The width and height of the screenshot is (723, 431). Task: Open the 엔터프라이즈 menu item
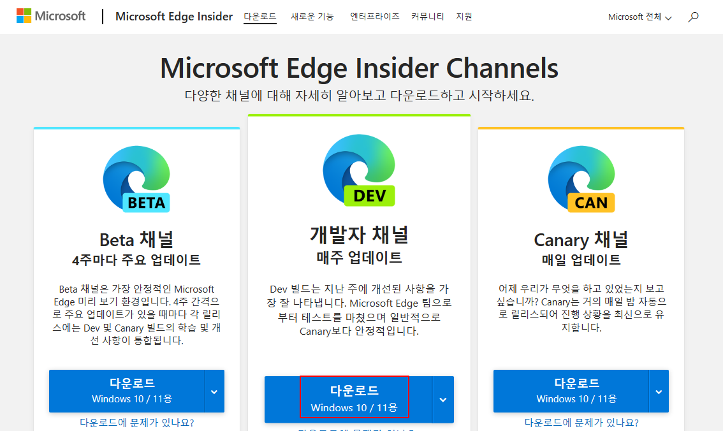(374, 17)
